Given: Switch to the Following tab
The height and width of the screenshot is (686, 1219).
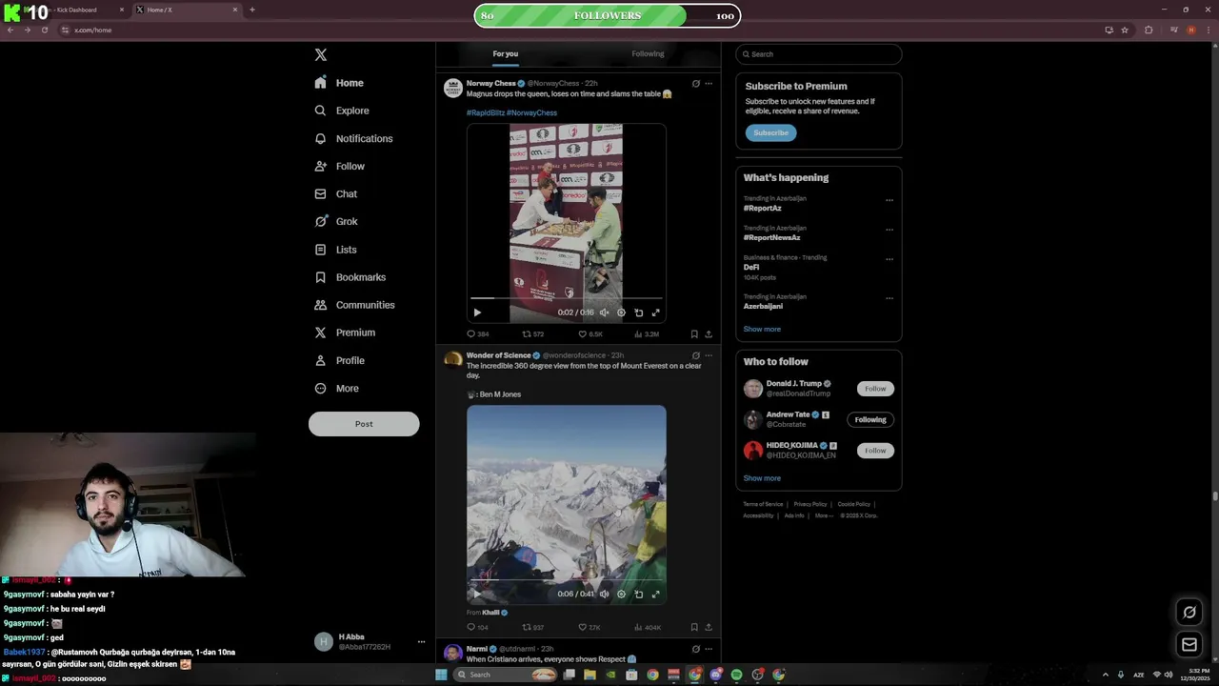Looking at the screenshot, I should pos(648,54).
